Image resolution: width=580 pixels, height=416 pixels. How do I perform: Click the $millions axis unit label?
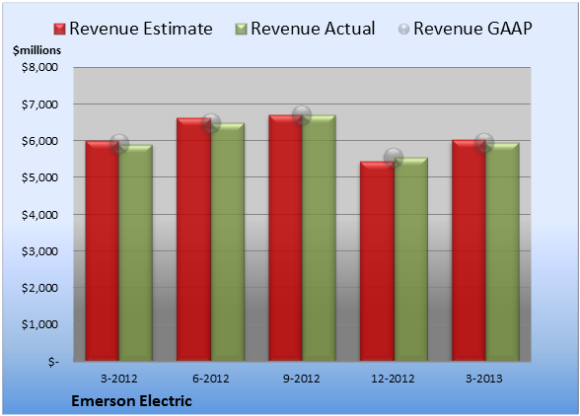[36, 50]
